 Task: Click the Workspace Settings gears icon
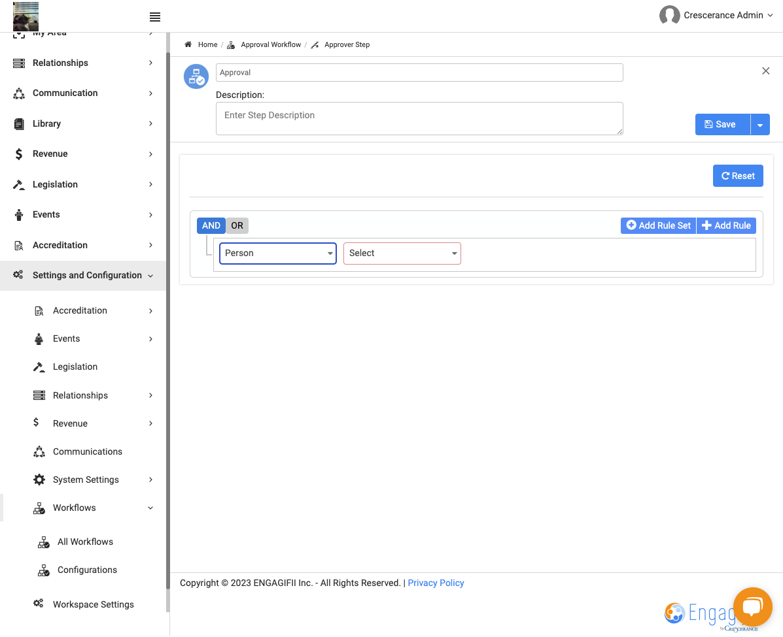(39, 604)
